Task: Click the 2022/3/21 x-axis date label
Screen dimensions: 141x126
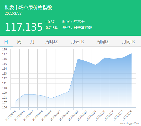Action: point(64,116)
